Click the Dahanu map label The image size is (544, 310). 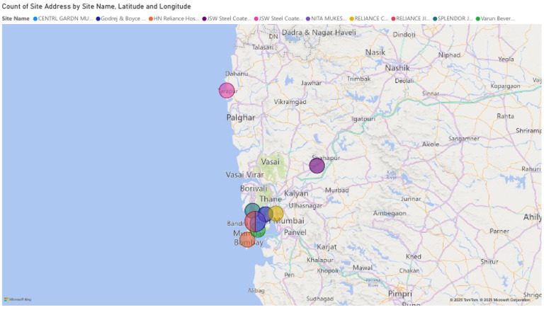click(x=237, y=74)
